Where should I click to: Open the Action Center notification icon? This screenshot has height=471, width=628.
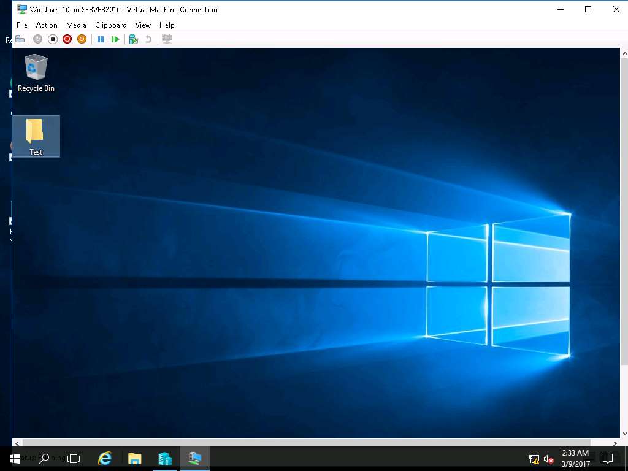pyautogui.click(x=608, y=459)
